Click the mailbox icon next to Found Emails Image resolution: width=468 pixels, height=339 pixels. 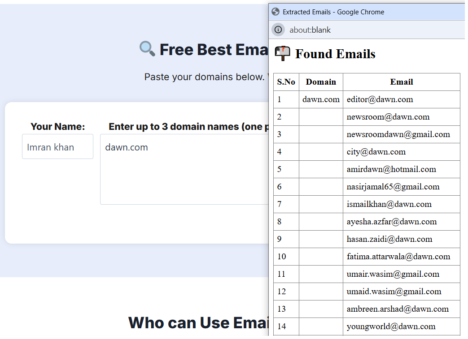coord(282,53)
